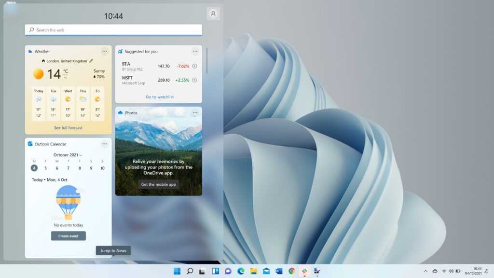This screenshot has width=494, height=278.
Task: Show hidden icons in system tray
Action: (425, 271)
